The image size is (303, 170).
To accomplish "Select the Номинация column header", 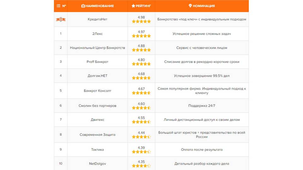I will point(202,6).
